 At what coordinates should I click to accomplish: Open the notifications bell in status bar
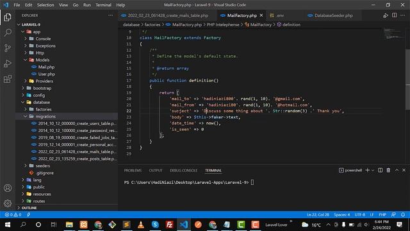point(403,214)
